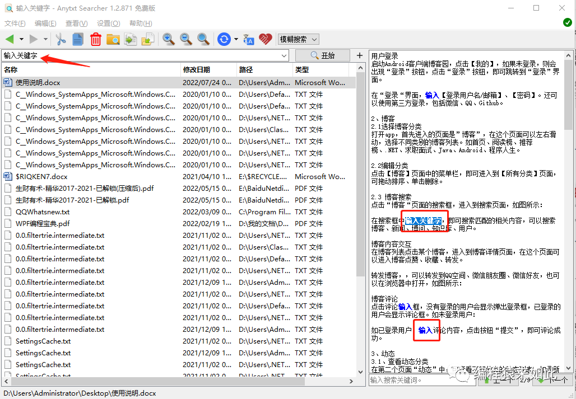The width and height of the screenshot is (576, 399).
Task: Select 生财有术-精华2017-2021-已解锁(压缩后).pdf row
Action: (x=179, y=188)
